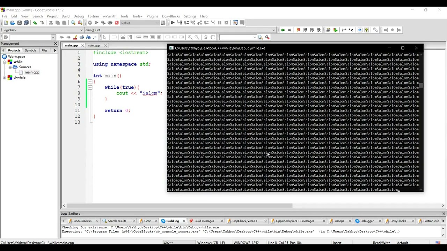Save the current file via floppy icon

(x=20, y=23)
